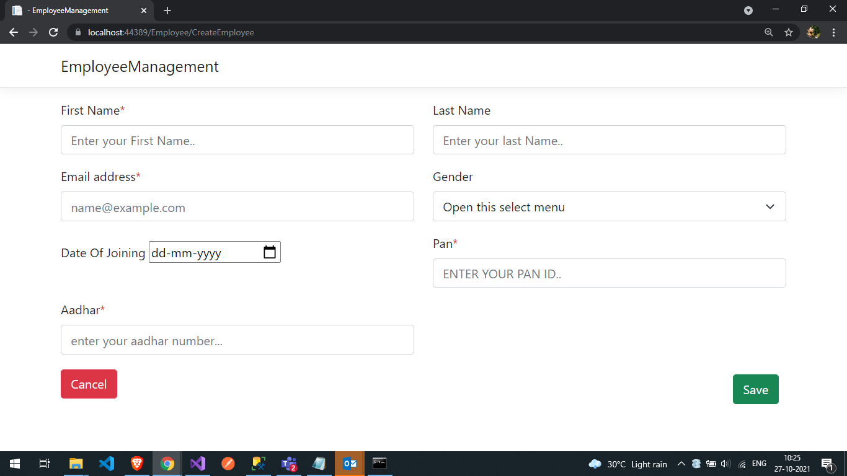
Task: Click the calendar icon in Date Of Joining
Action: pos(269,252)
